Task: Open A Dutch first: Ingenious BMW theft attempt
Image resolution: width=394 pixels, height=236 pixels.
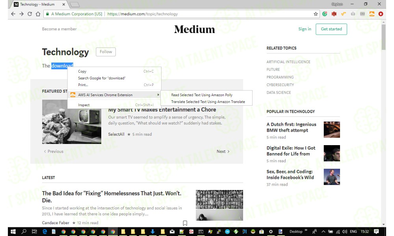Action: coord(291,127)
